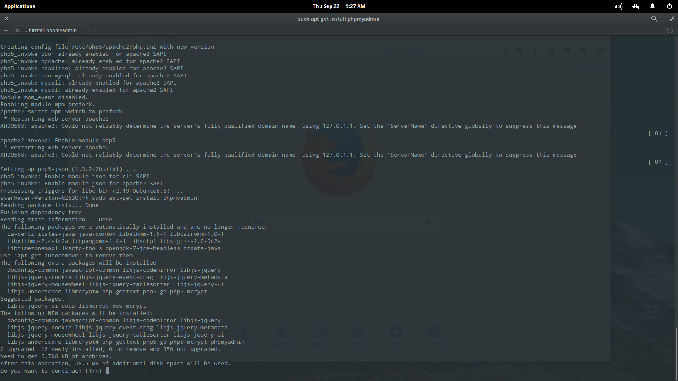Open Firefox's bookmarks list icon behind the terminal
678x381 pixels.
point(519,51)
